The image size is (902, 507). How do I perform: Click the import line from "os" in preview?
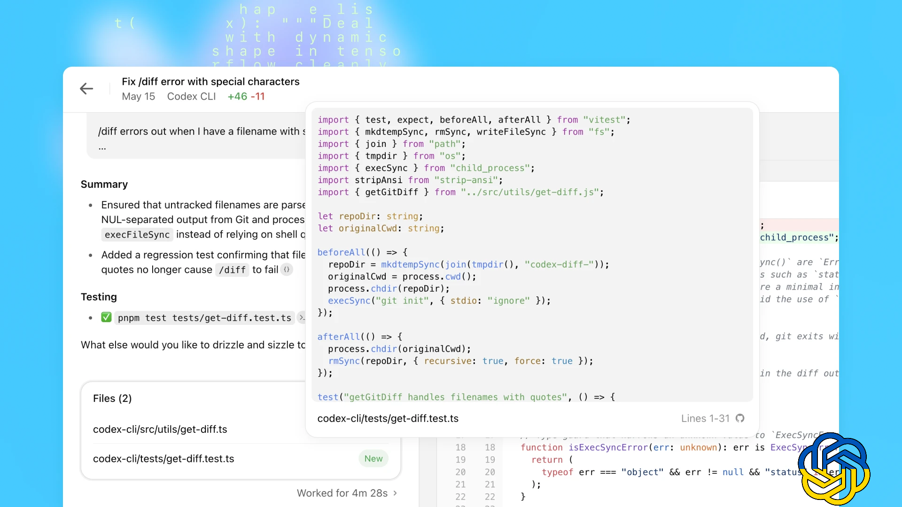391,156
